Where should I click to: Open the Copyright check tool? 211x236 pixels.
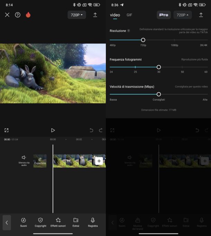[x=40, y=222]
